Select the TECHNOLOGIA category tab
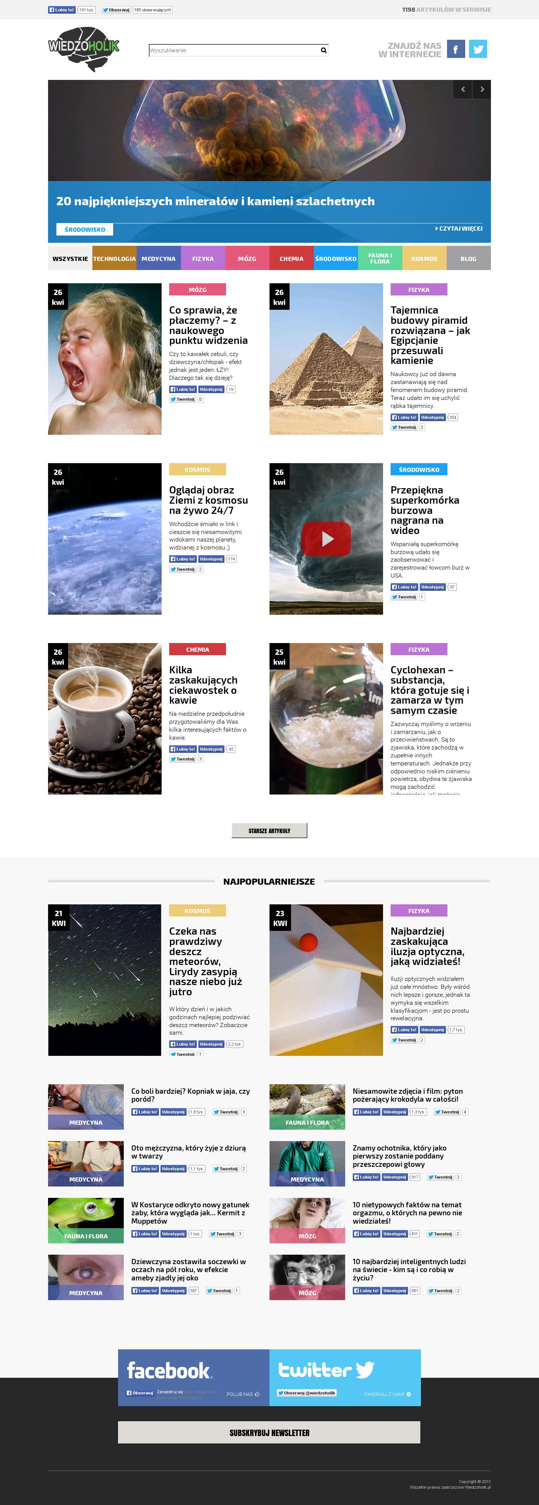 114,258
